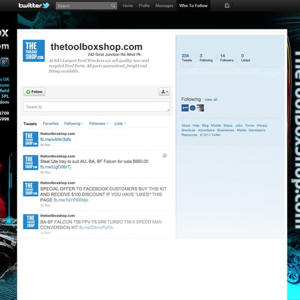Open the third followed account avatar
This screenshot has height=300, width=300.
(x=200, y=108)
